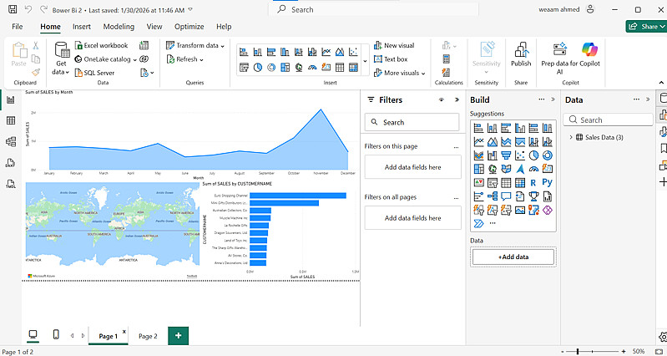
Task: Add a new page with plus button
Action: (x=179, y=336)
